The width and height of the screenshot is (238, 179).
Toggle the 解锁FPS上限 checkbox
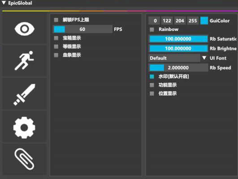pos(56,20)
